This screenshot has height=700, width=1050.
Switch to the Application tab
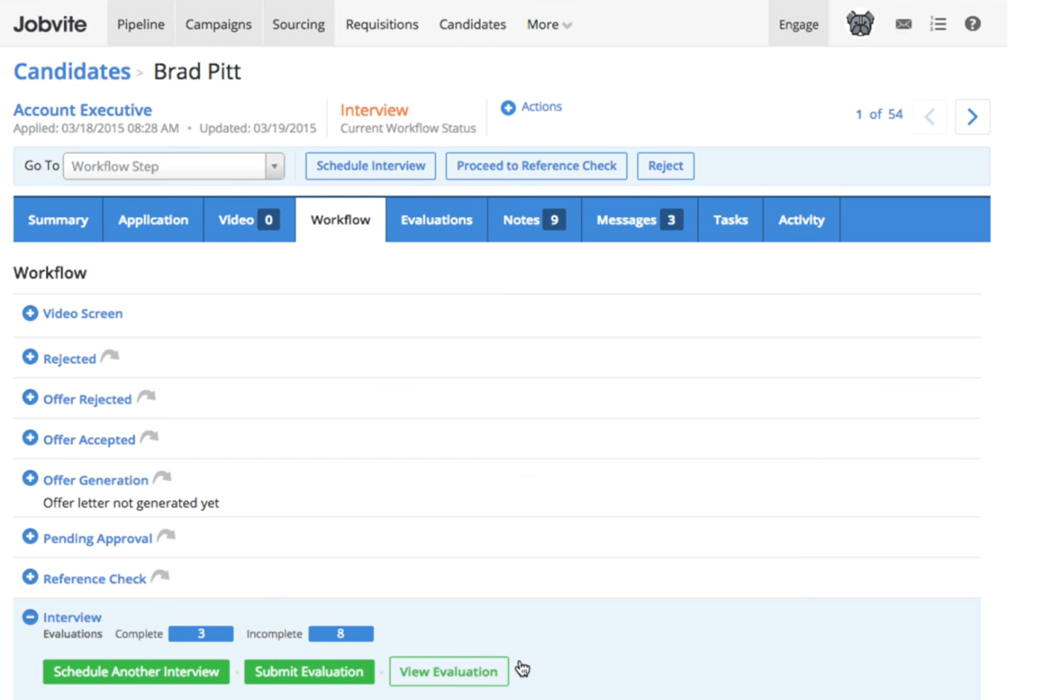(x=153, y=220)
